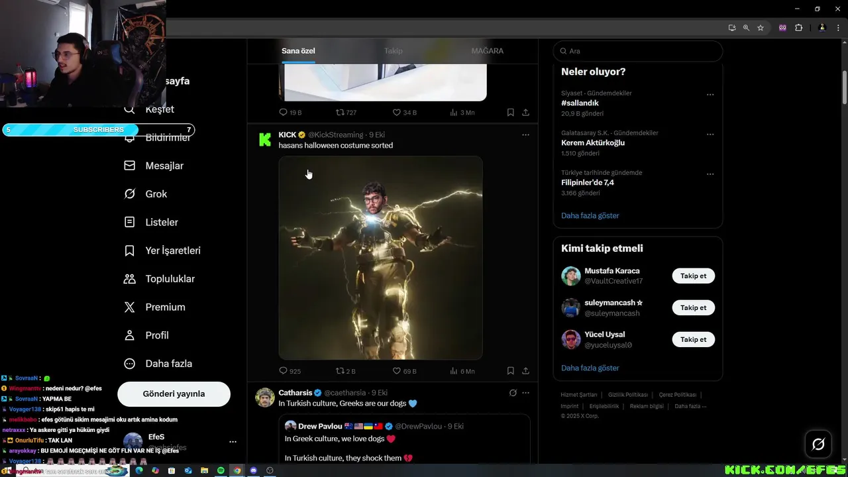Click Daha fazla göster under Kimi takip etmeli
This screenshot has width=848, height=477.
tap(590, 368)
